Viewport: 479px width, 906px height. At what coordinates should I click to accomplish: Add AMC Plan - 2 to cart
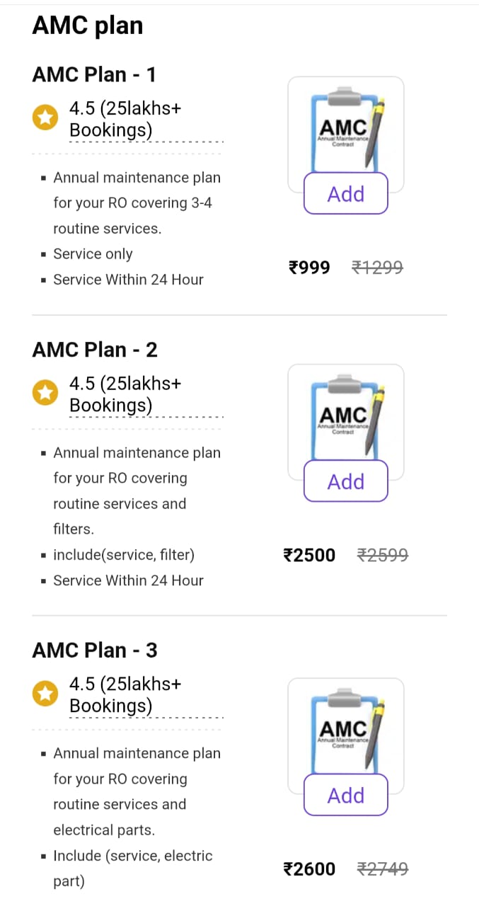point(346,481)
